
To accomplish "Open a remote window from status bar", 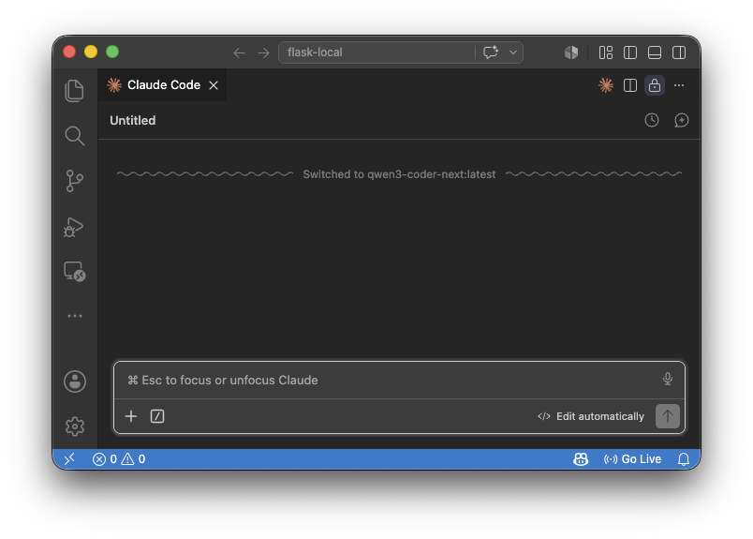I will (69, 459).
